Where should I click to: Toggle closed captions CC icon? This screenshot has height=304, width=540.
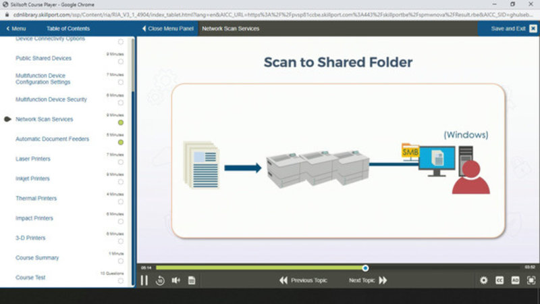[x=500, y=280]
